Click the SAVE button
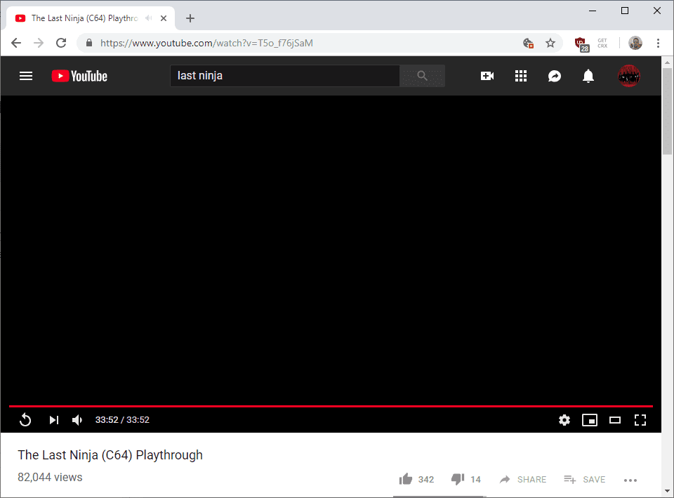The image size is (674, 498). click(585, 479)
